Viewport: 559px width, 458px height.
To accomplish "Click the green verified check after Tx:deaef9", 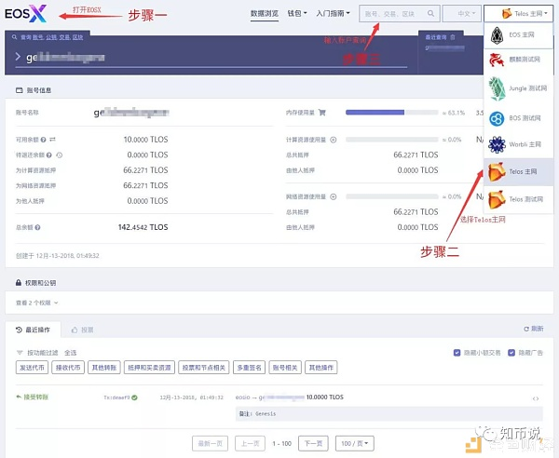I will [x=134, y=397].
